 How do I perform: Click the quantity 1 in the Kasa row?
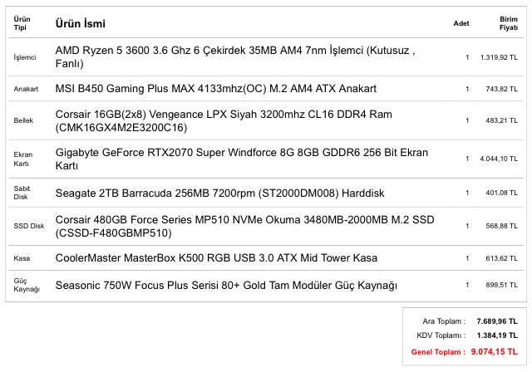click(467, 258)
